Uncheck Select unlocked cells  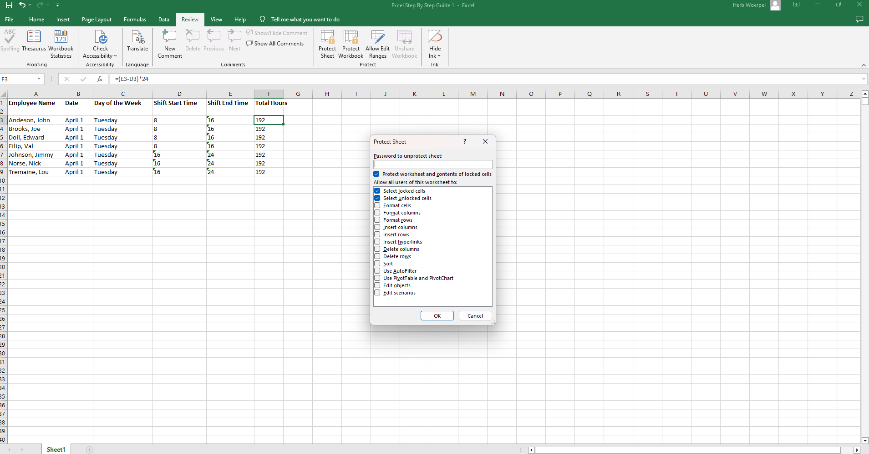(x=377, y=198)
